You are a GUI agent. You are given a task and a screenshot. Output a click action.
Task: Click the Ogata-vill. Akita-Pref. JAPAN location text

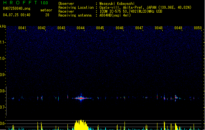[145, 7]
